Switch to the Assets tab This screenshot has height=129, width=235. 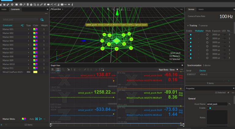pos(201,9)
